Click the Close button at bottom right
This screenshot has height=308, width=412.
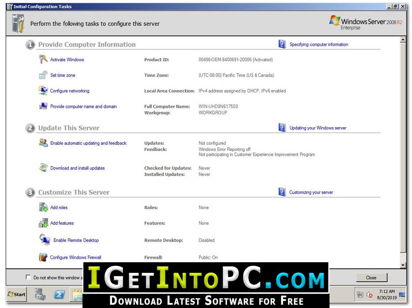tap(371, 277)
